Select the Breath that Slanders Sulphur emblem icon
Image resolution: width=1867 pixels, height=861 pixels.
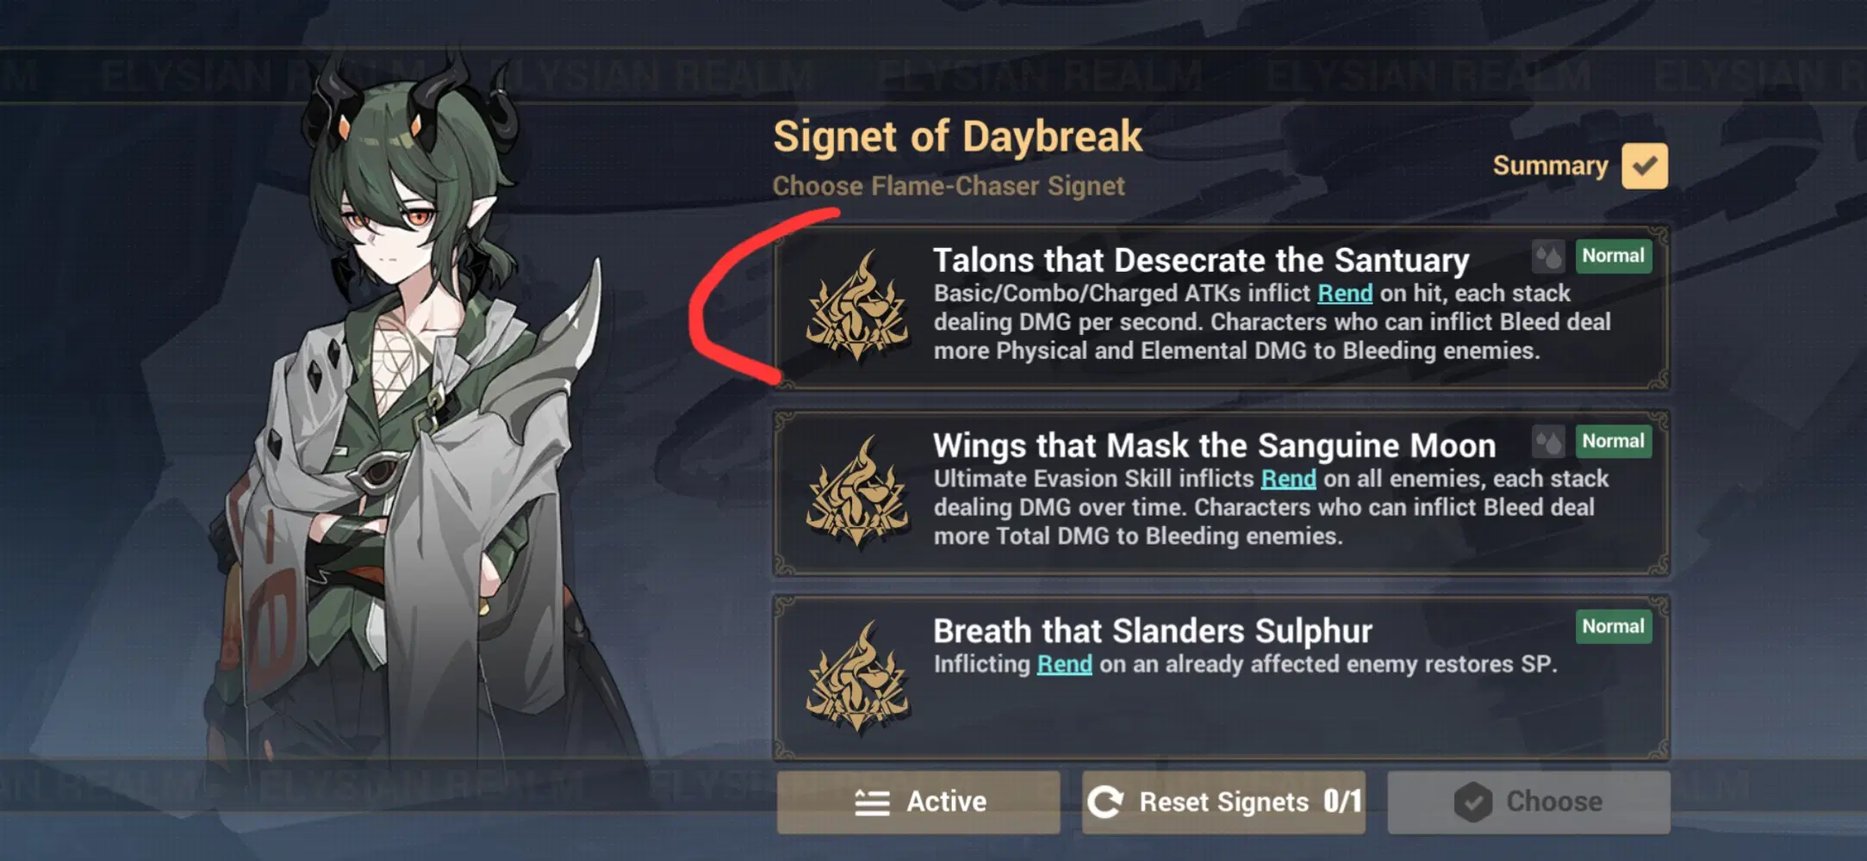[x=856, y=678]
